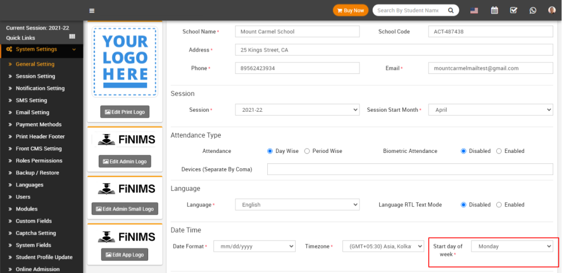562x273 pixels.
Task: Set Biometric Attendance to Disabled
Action: (463, 151)
